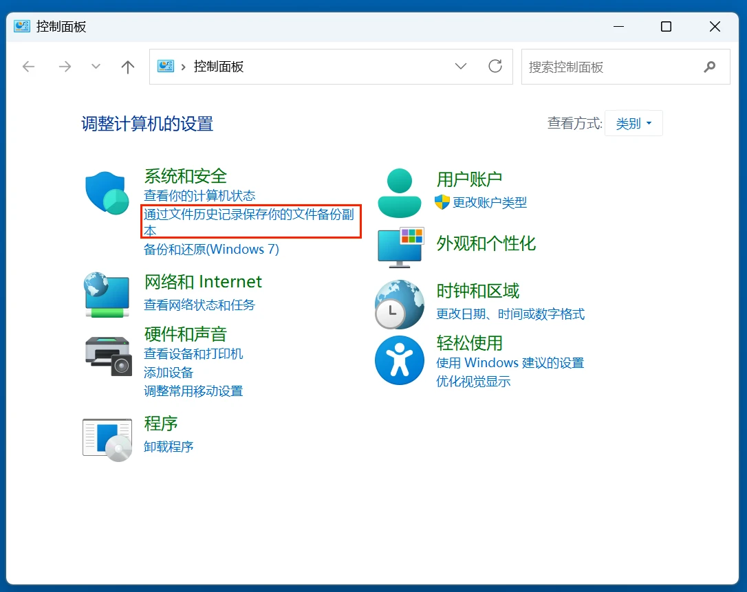Click the UAC shield beside 更改账户类型

(442, 202)
